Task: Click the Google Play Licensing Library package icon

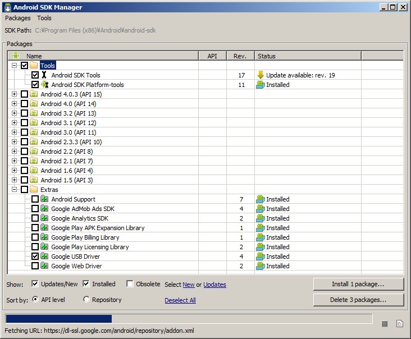Action: (44, 246)
